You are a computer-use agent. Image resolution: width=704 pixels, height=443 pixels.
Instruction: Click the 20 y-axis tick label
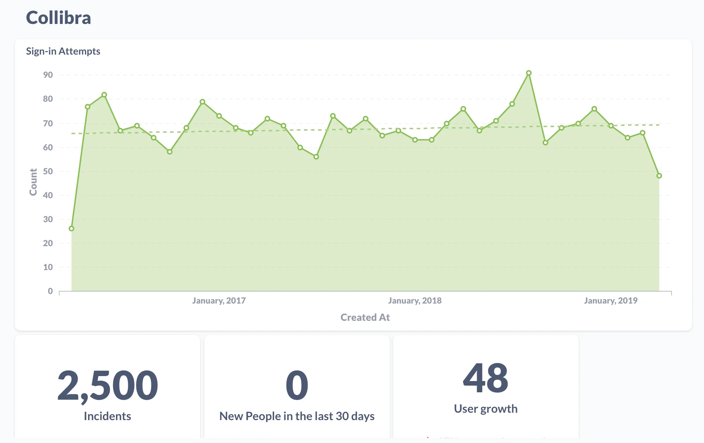48,243
